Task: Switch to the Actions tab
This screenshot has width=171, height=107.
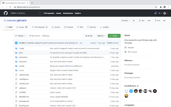Action: point(56,27)
